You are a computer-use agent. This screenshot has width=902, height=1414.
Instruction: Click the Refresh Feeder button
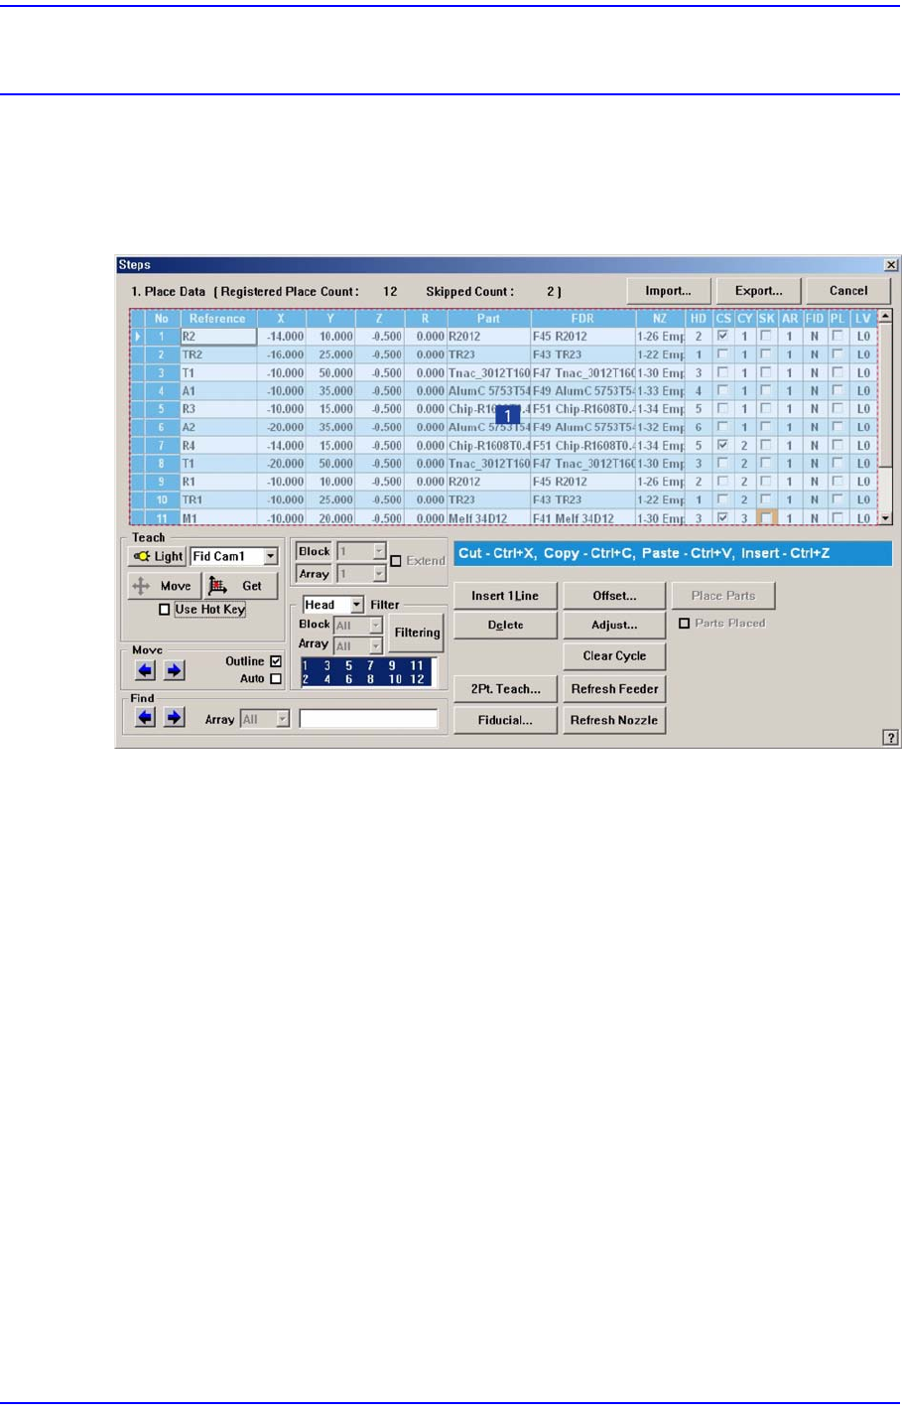click(x=614, y=689)
